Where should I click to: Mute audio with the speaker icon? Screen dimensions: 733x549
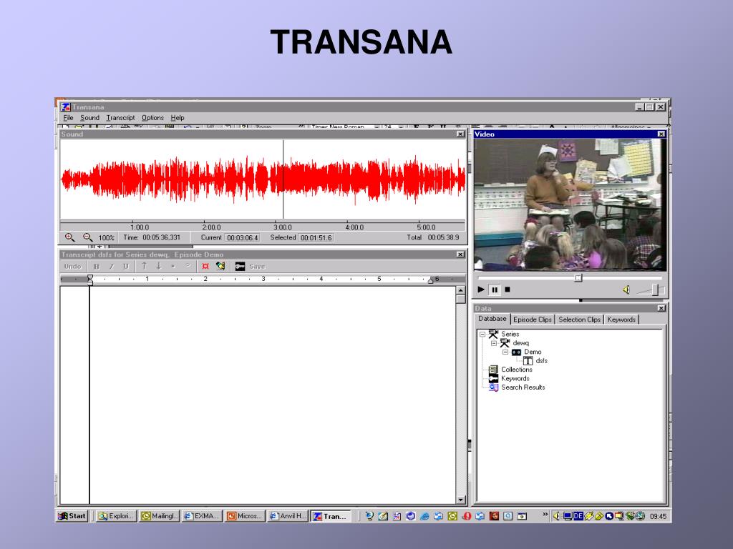point(626,290)
